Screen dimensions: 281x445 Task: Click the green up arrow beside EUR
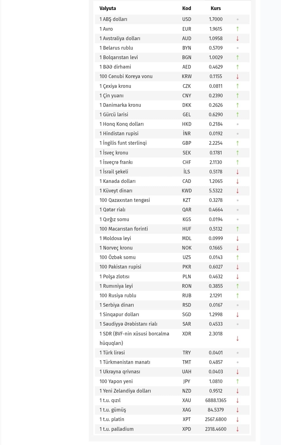click(x=238, y=29)
